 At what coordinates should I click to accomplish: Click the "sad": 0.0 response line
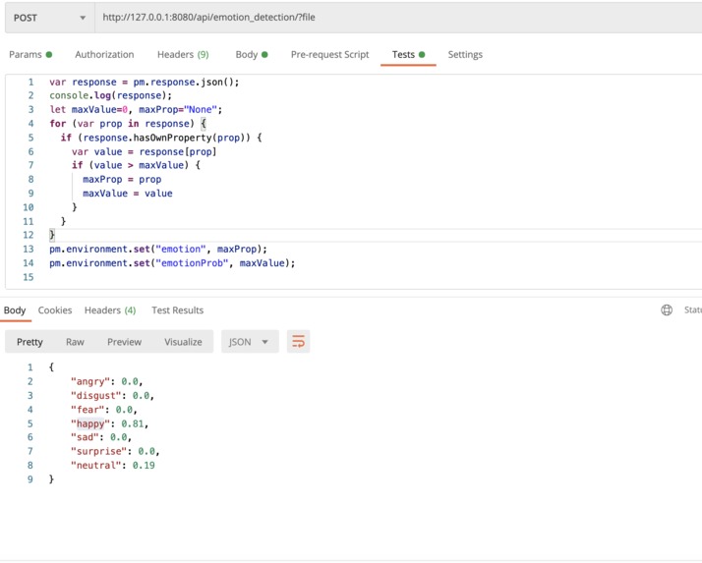[101, 437]
